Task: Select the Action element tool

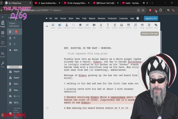Action: pos(60,26)
